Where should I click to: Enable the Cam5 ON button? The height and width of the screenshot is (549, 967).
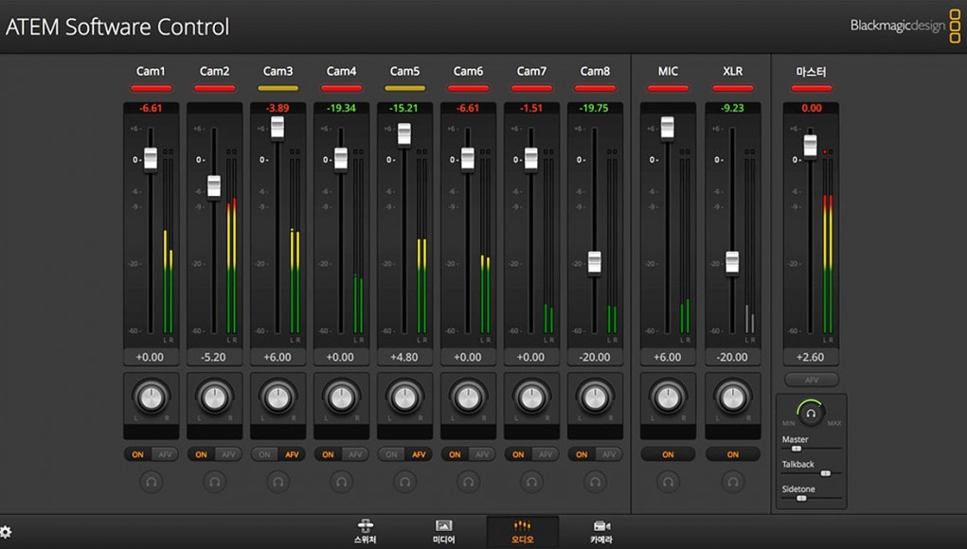[x=391, y=454]
